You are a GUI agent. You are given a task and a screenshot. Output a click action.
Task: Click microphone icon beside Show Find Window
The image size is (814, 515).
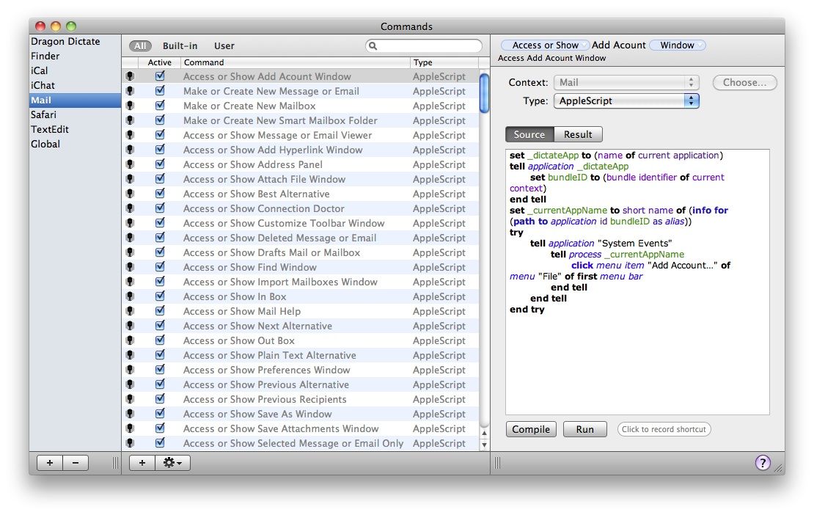130,267
